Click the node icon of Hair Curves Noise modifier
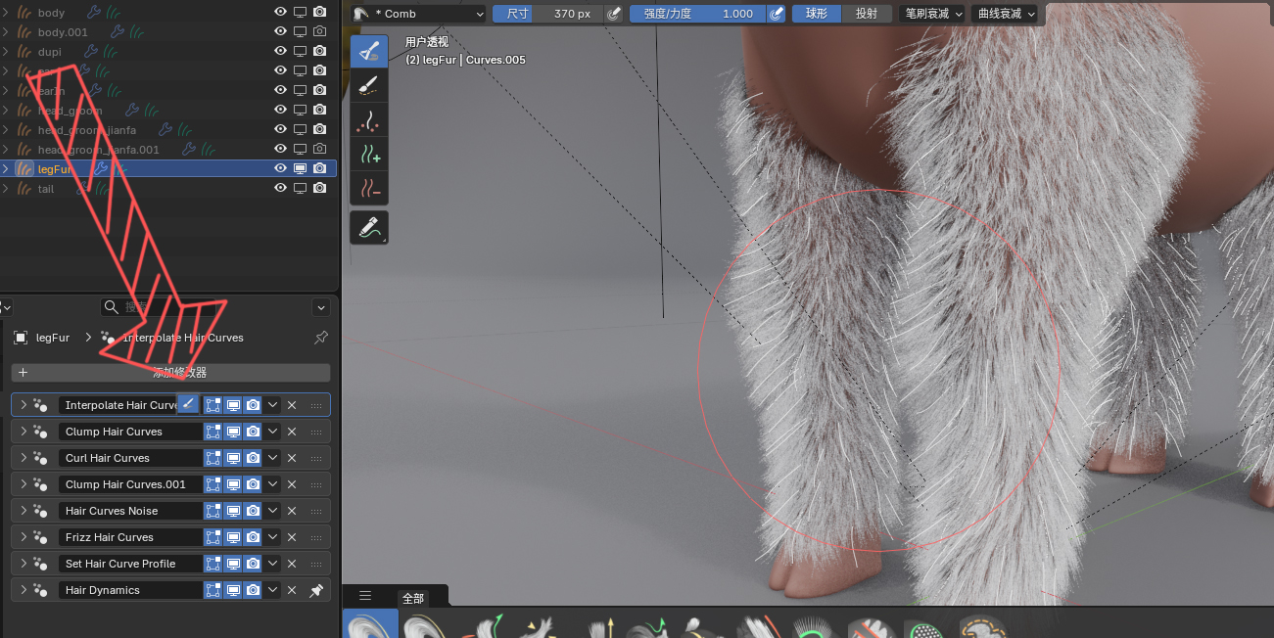The image size is (1274, 638). [40, 511]
